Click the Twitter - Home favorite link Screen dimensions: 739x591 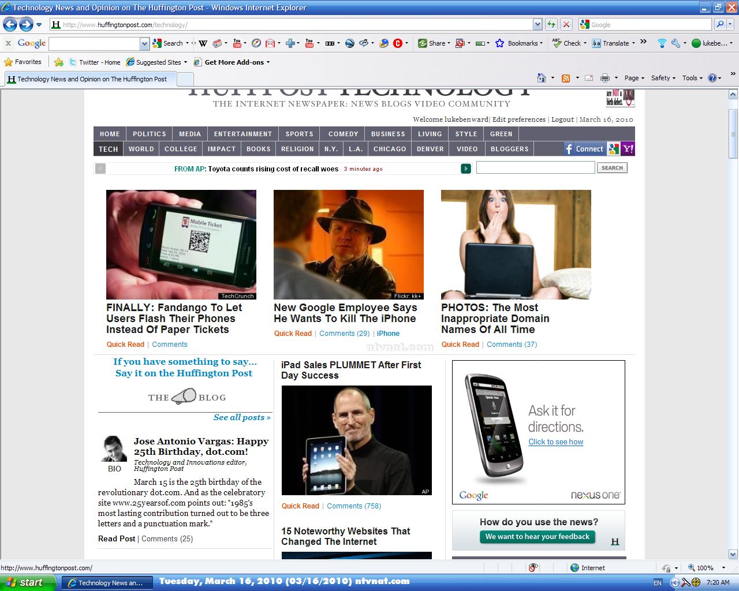pyautogui.click(x=95, y=62)
